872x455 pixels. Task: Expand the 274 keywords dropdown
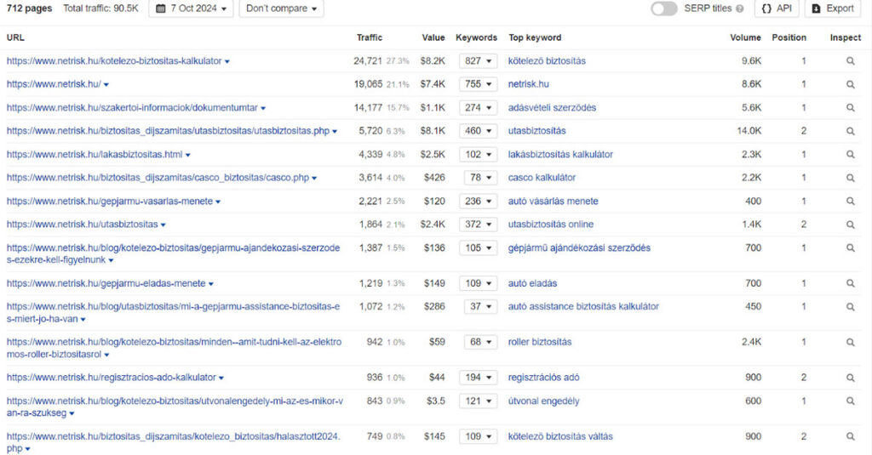[479, 108]
